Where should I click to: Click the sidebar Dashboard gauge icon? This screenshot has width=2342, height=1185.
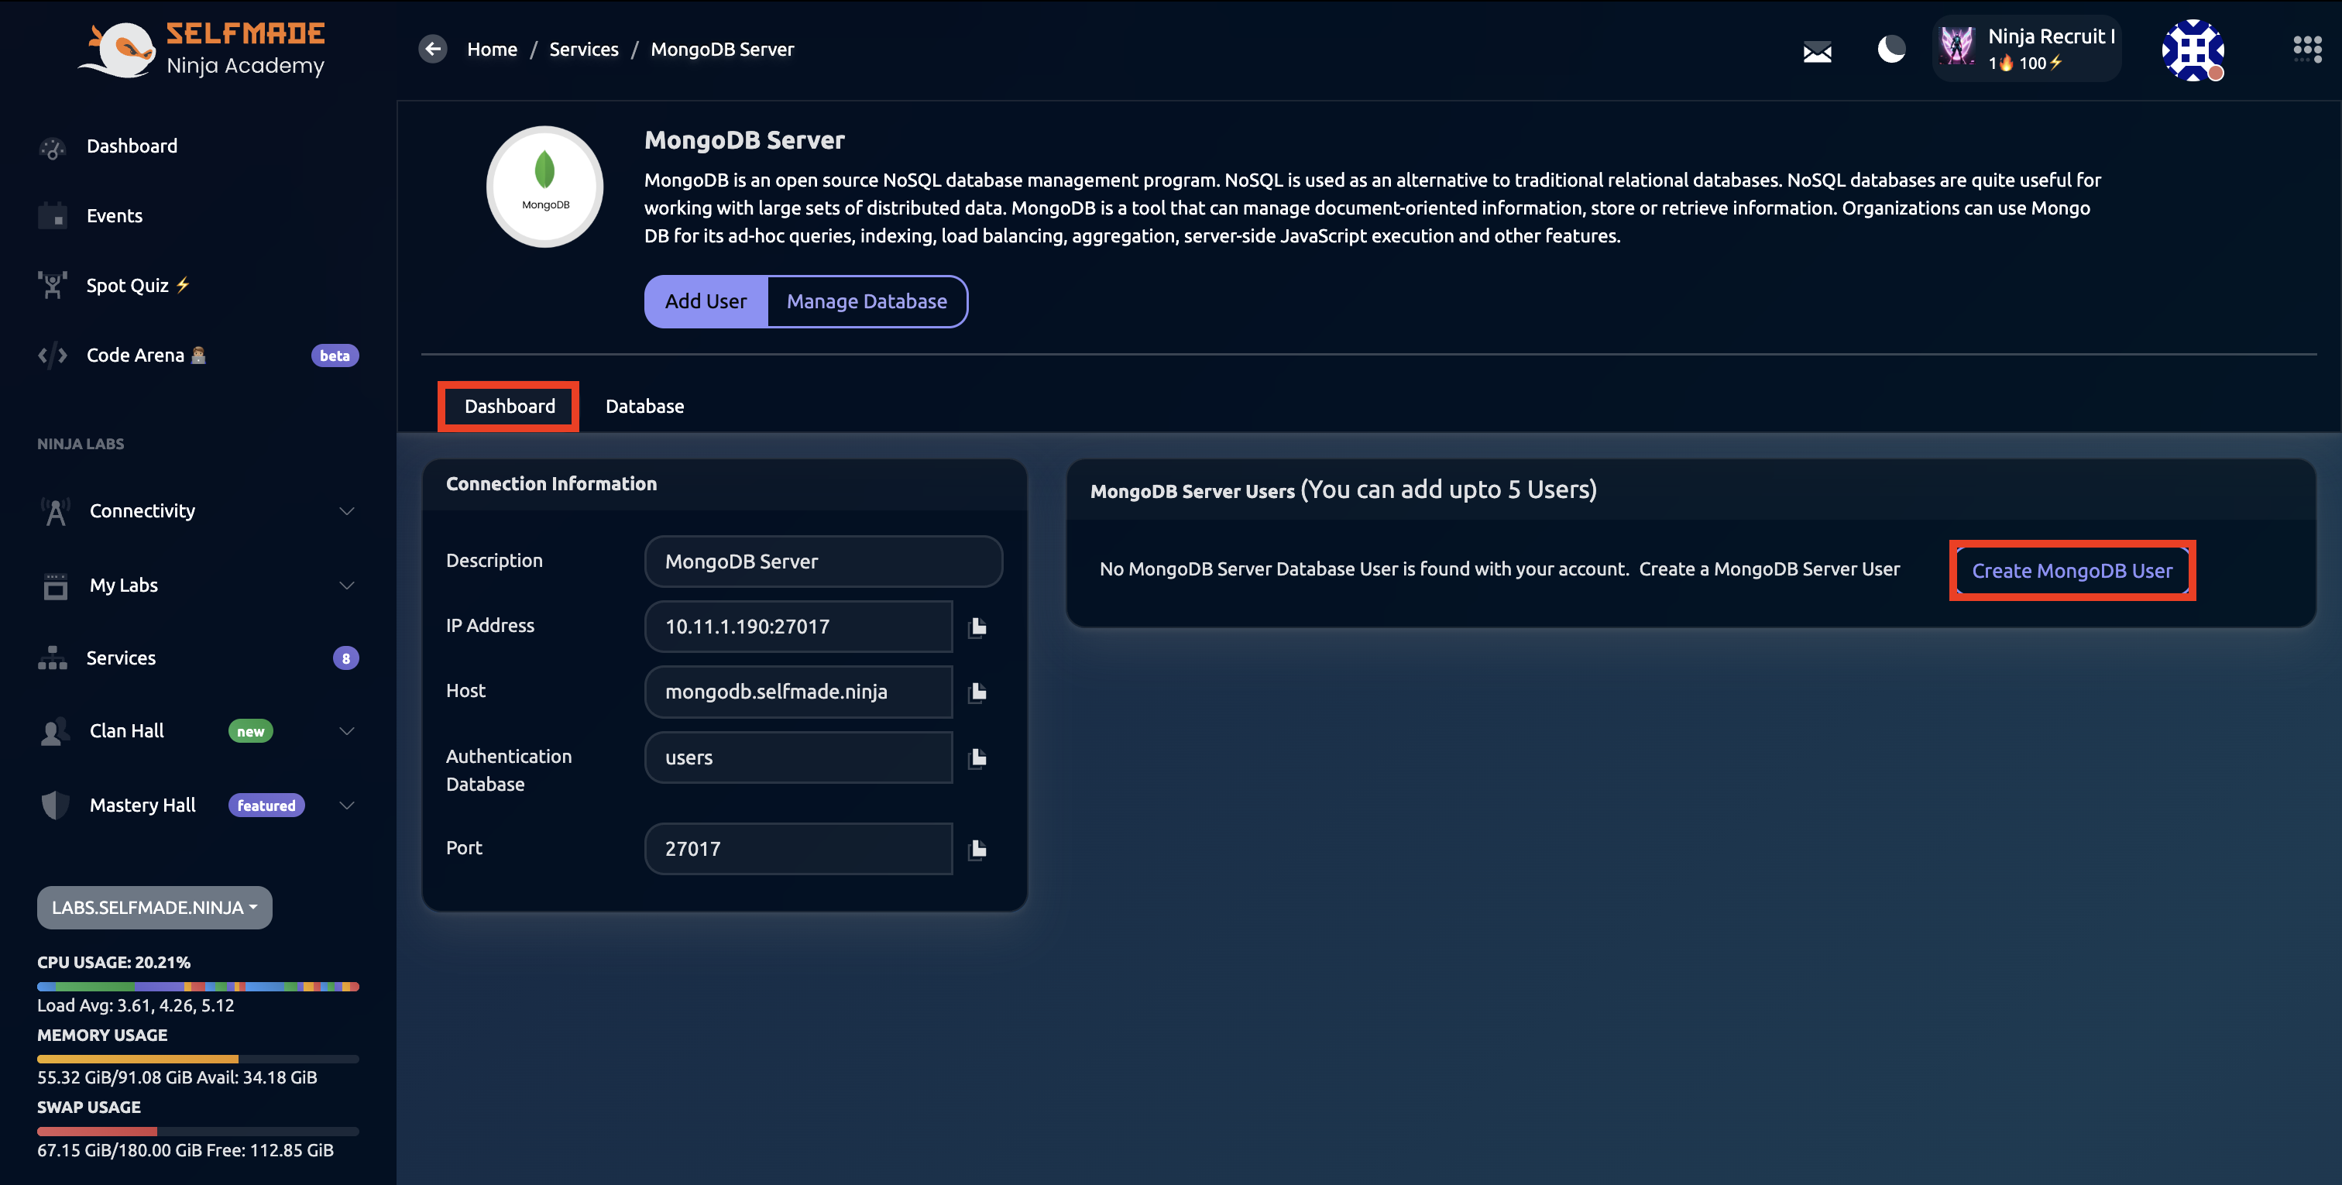tap(53, 147)
